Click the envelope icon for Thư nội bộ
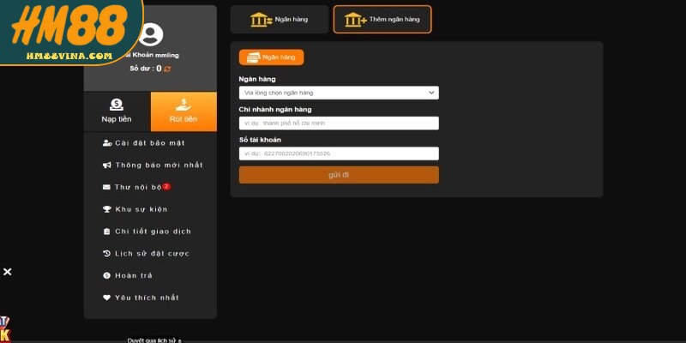The width and height of the screenshot is (686, 343). [x=106, y=187]
